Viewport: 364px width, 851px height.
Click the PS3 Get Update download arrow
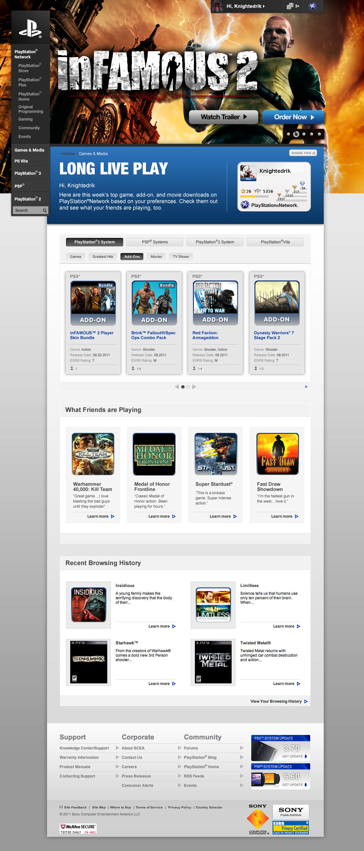pos(306,756)
